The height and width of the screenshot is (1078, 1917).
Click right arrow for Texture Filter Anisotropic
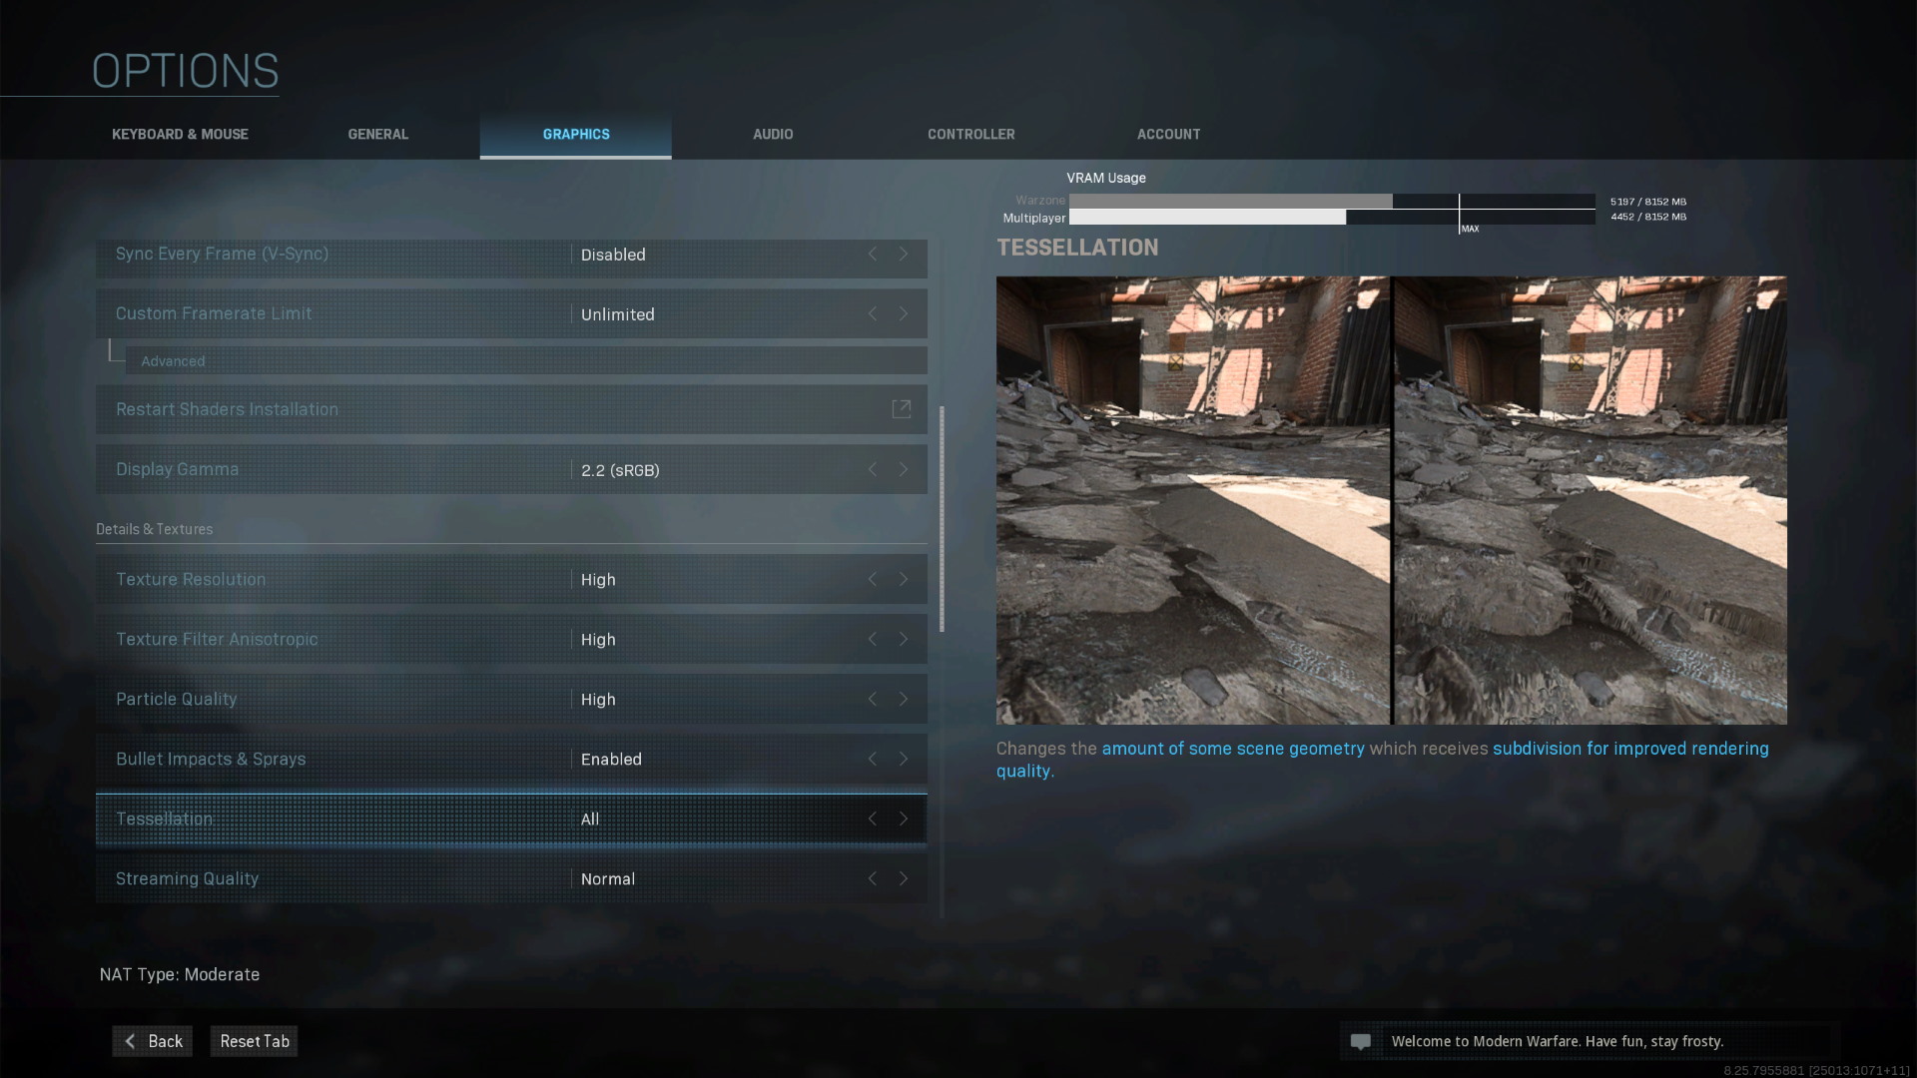pos(904,639)
